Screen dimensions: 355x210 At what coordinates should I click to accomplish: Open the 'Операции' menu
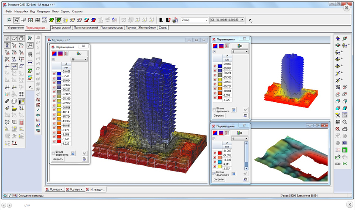point(43,11)
